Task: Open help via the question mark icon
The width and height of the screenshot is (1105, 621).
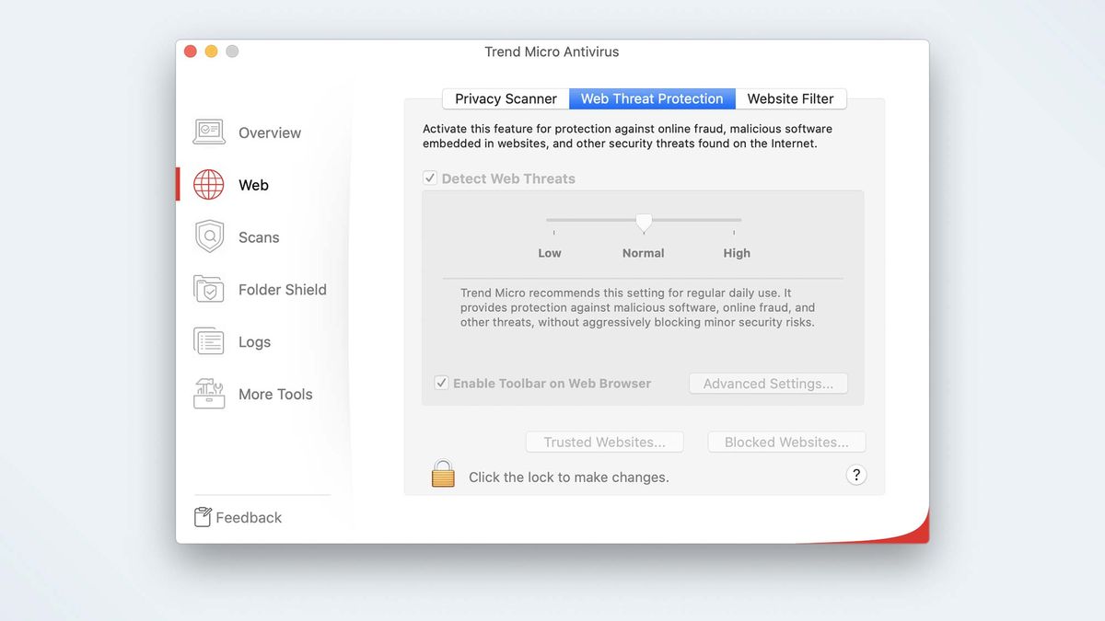Action: pyautogui.click(x=856, y=475)
